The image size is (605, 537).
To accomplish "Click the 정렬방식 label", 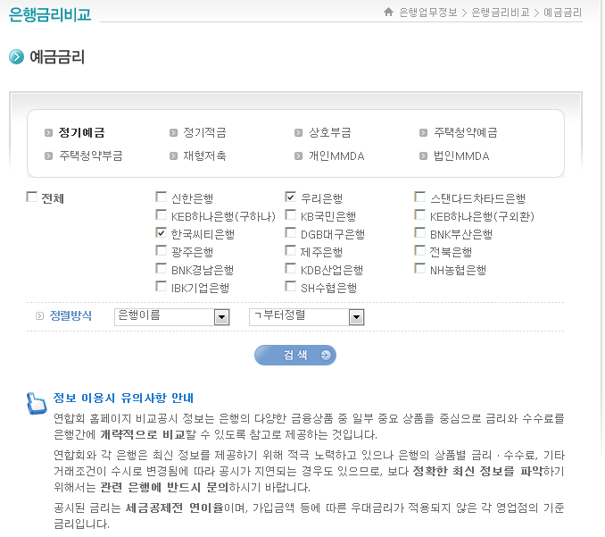I will click(70, 316).
